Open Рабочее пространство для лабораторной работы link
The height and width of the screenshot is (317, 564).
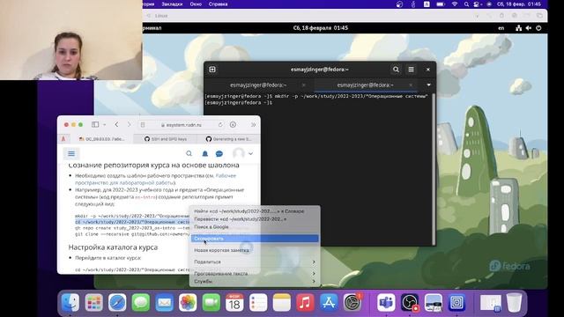tap(155, 179)
